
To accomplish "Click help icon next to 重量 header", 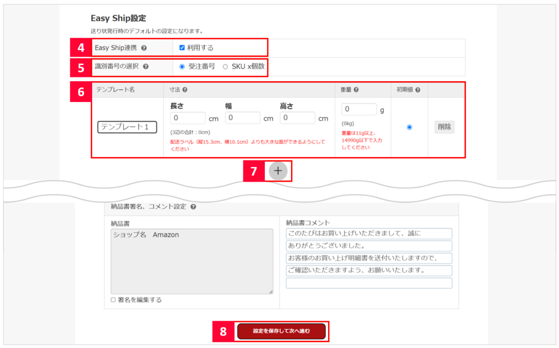I will tap(356, 89).
